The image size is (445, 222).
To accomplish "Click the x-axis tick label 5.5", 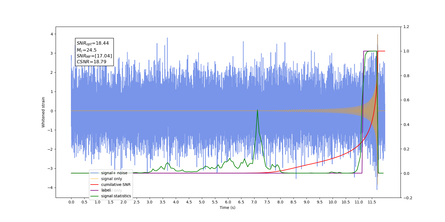I will [x=215, y=202].
